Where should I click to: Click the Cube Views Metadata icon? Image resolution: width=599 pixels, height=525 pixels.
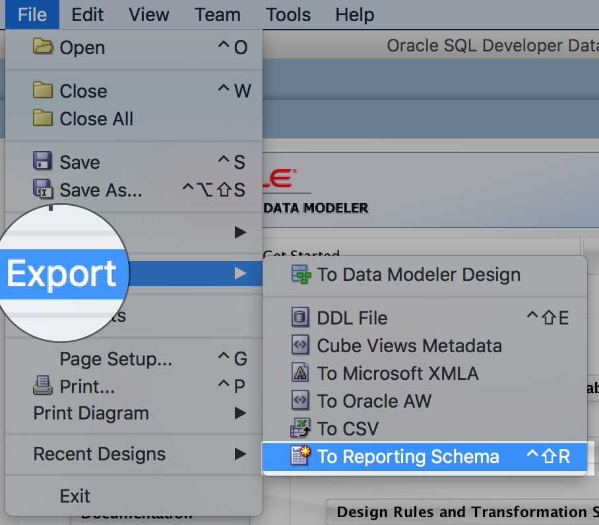(300, 346)
